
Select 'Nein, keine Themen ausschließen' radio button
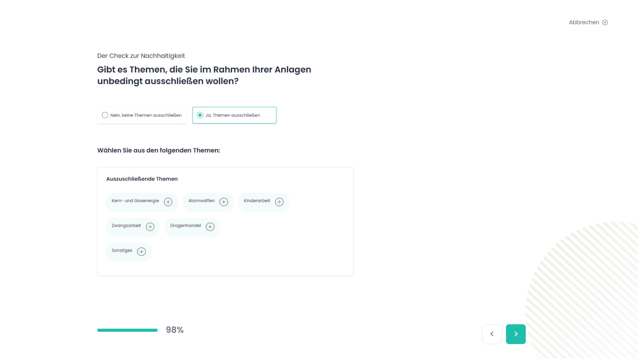(x=105, y=115)
